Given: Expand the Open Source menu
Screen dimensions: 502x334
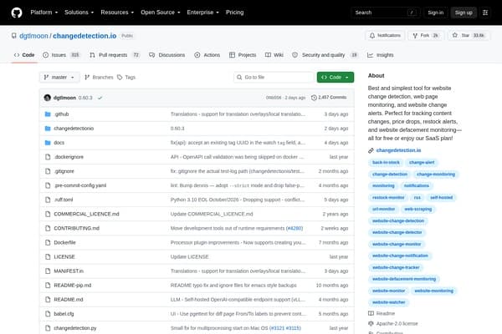Looking at the screenshot, I should 161,13.
